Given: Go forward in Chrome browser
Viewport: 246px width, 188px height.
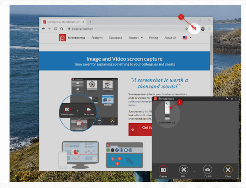Looking at the screenshot, I should [x=49, y=29].
